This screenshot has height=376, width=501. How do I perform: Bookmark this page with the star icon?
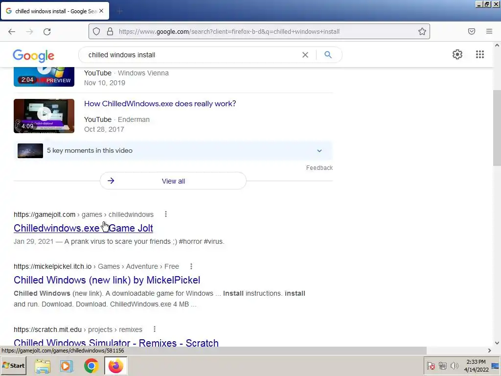click(422, 31)
